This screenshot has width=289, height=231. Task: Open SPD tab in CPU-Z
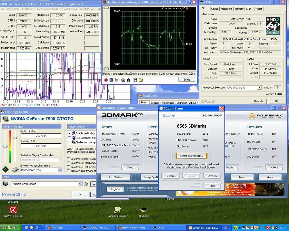pyautogui.click(x=248, y=9)
